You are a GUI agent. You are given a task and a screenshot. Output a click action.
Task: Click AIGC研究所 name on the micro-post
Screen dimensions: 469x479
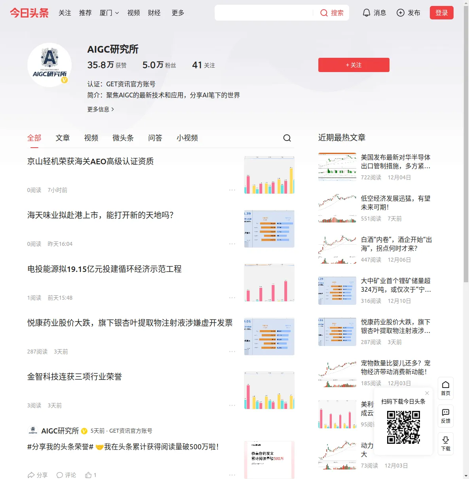tap(60, 431)
